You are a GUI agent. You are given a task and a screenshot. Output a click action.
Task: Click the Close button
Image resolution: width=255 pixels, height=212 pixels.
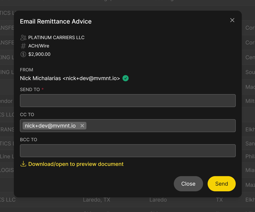point(188,184)
